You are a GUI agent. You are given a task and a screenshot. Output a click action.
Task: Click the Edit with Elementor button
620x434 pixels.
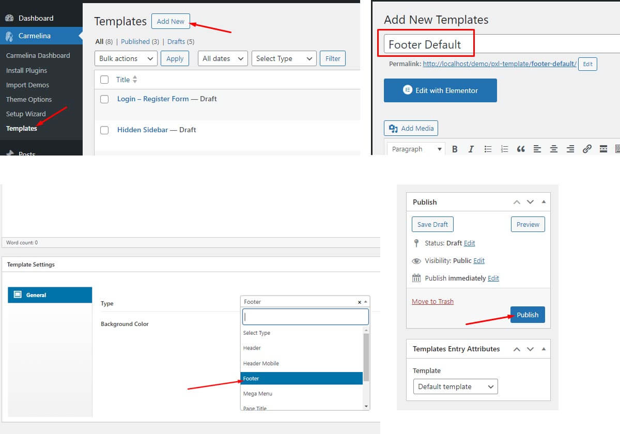[440, 90]
